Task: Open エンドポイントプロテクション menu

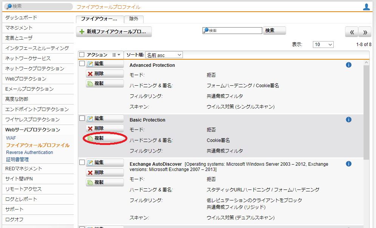Action: click(x=38, y=109)
